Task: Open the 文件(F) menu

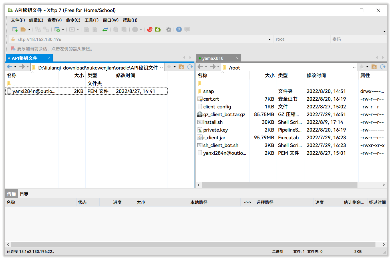Action: click(18, 20)
